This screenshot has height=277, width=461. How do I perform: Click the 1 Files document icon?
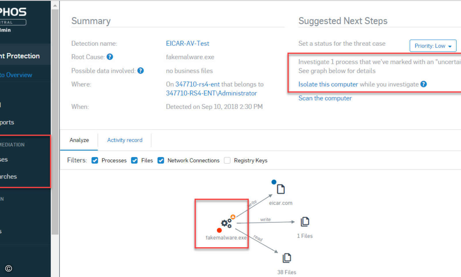tap(305, 221)
